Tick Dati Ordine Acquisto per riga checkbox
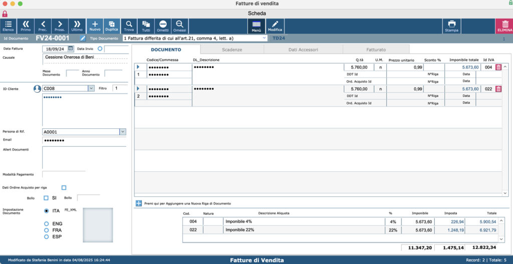The image size is (513, 264). point(64,187)
